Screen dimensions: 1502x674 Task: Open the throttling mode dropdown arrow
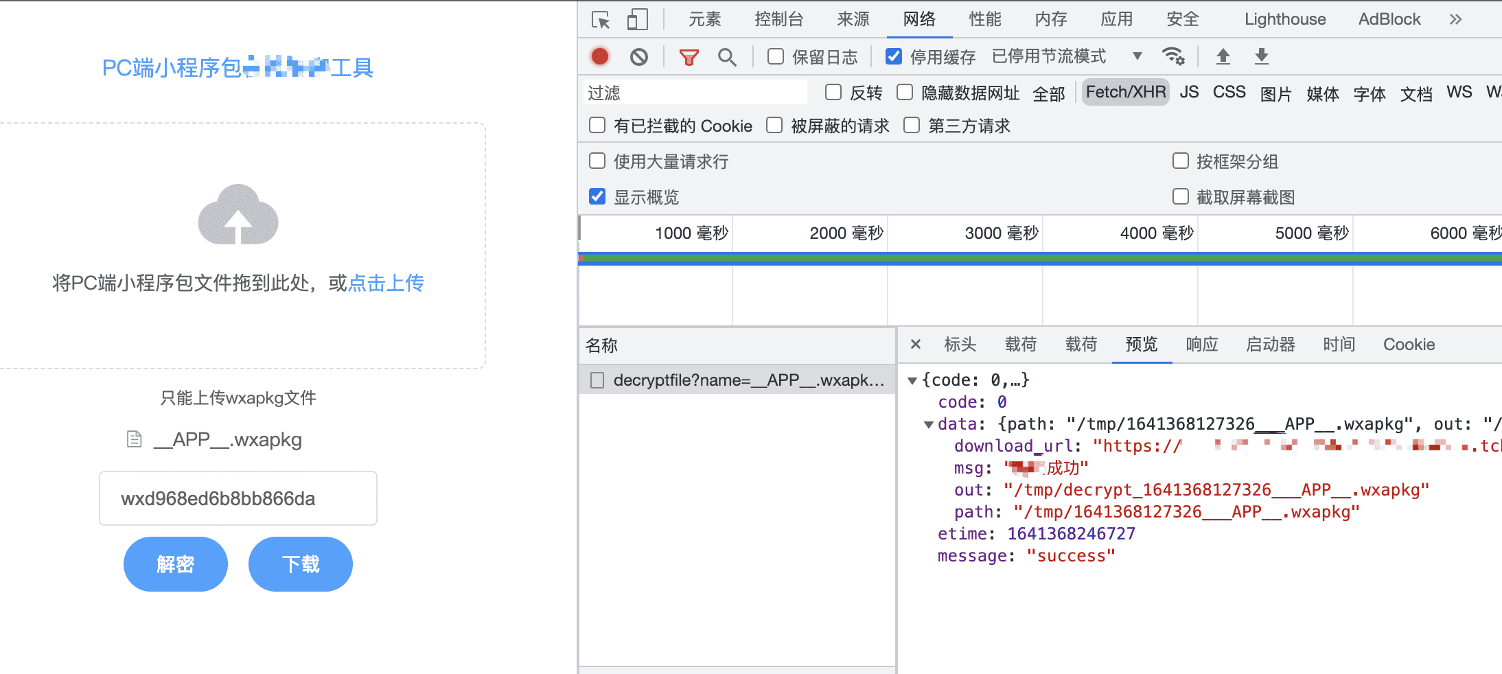pos(1137,56)
